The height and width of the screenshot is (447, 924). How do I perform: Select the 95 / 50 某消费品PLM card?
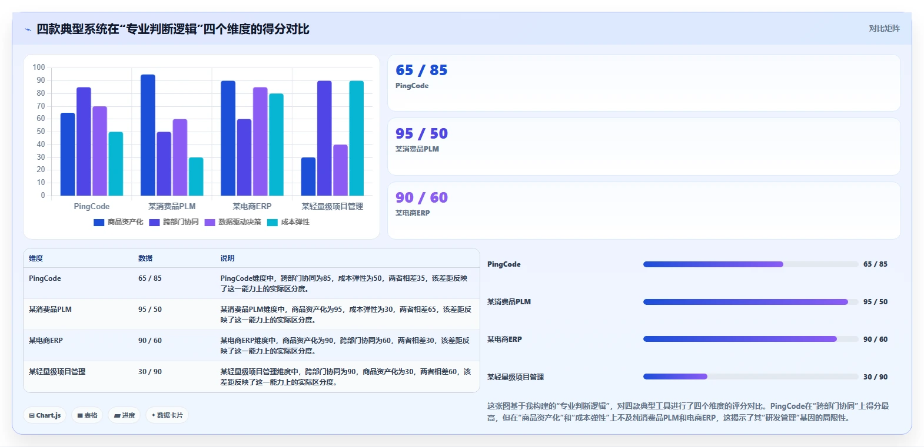pyautogui.click(x=644, y=147)
